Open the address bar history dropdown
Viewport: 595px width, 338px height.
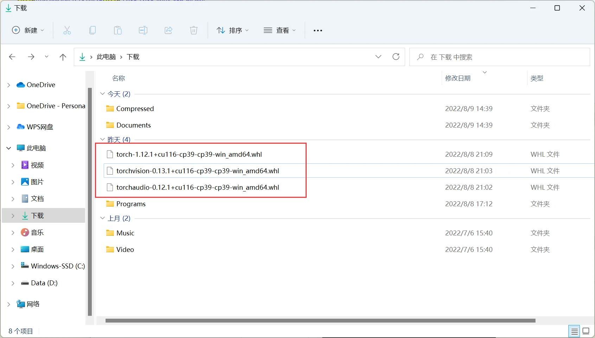pyautogui.click(x=378, y=57)
